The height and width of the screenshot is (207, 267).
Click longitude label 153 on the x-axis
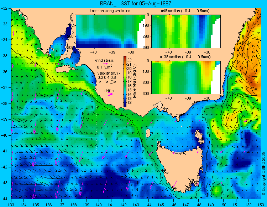(261, 205)
